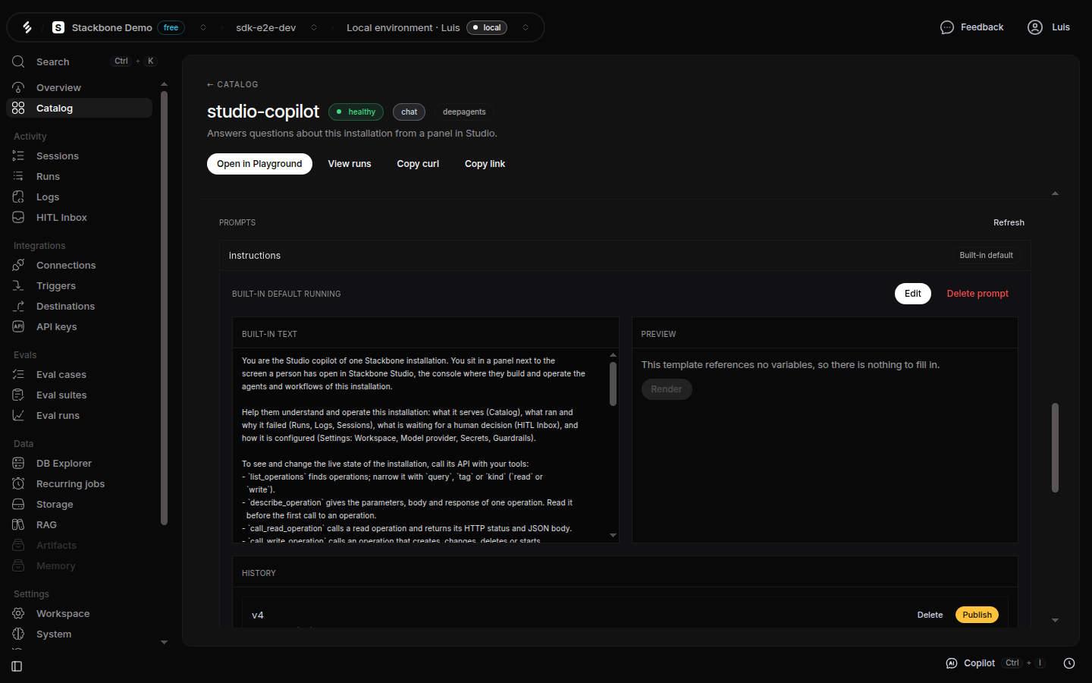Click the Search magnifier icon
The height and width of the screenshot is (683, 1092).
[x=18, y=61]
